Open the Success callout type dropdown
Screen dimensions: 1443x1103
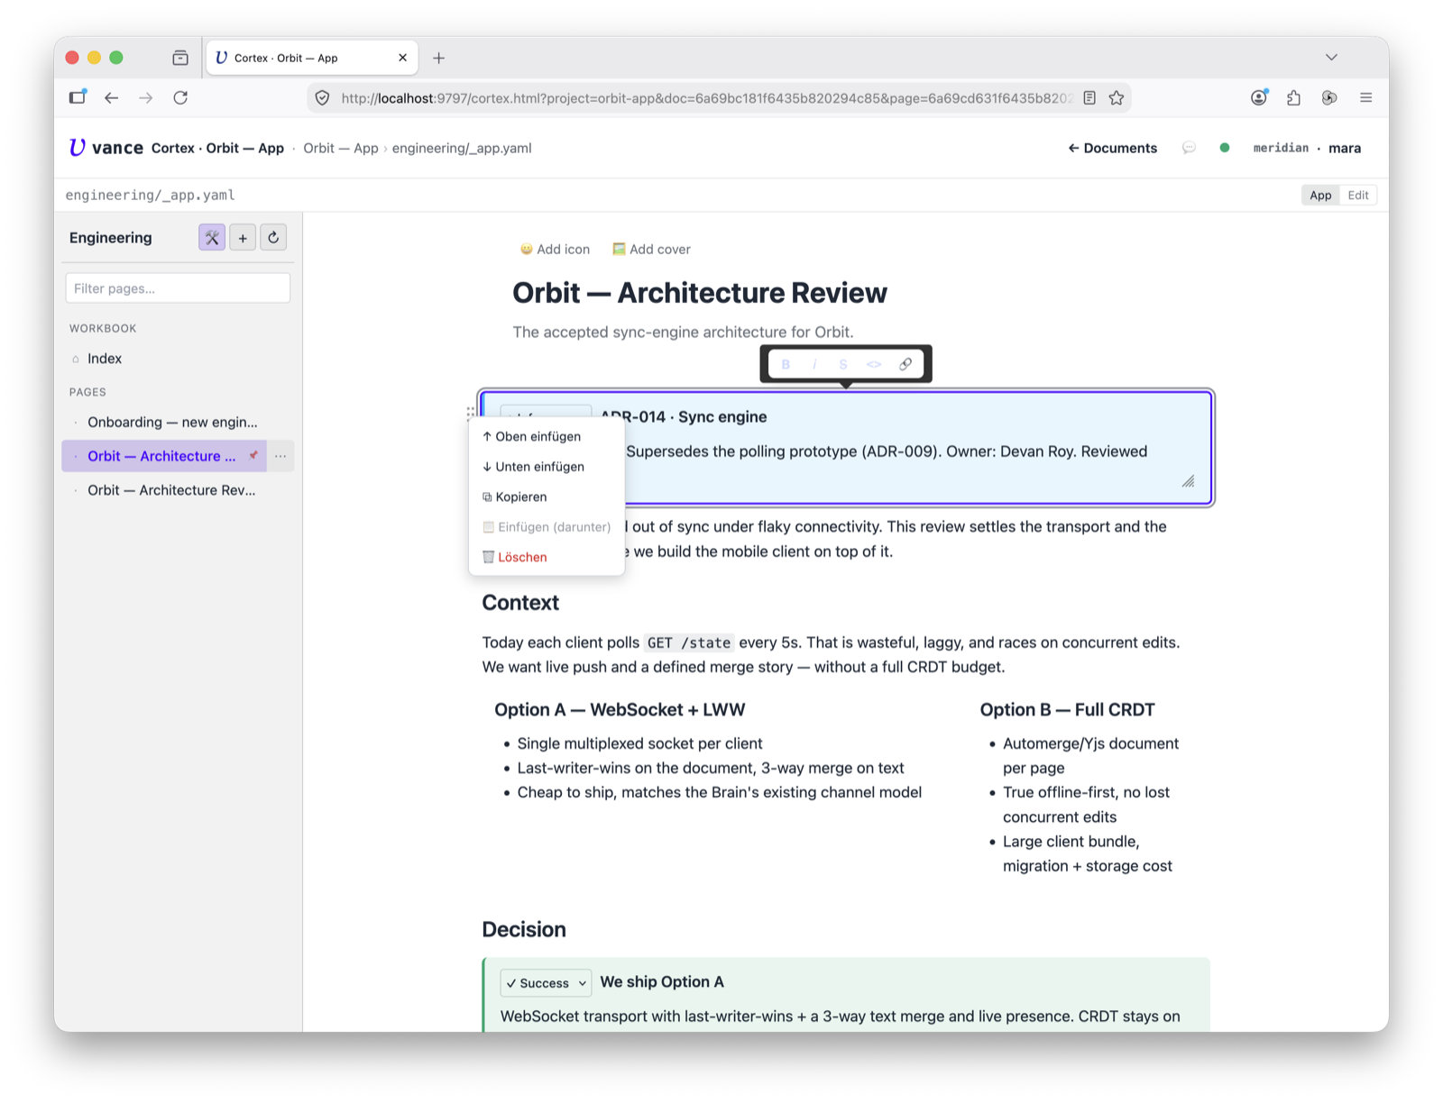tap(546, 983)
